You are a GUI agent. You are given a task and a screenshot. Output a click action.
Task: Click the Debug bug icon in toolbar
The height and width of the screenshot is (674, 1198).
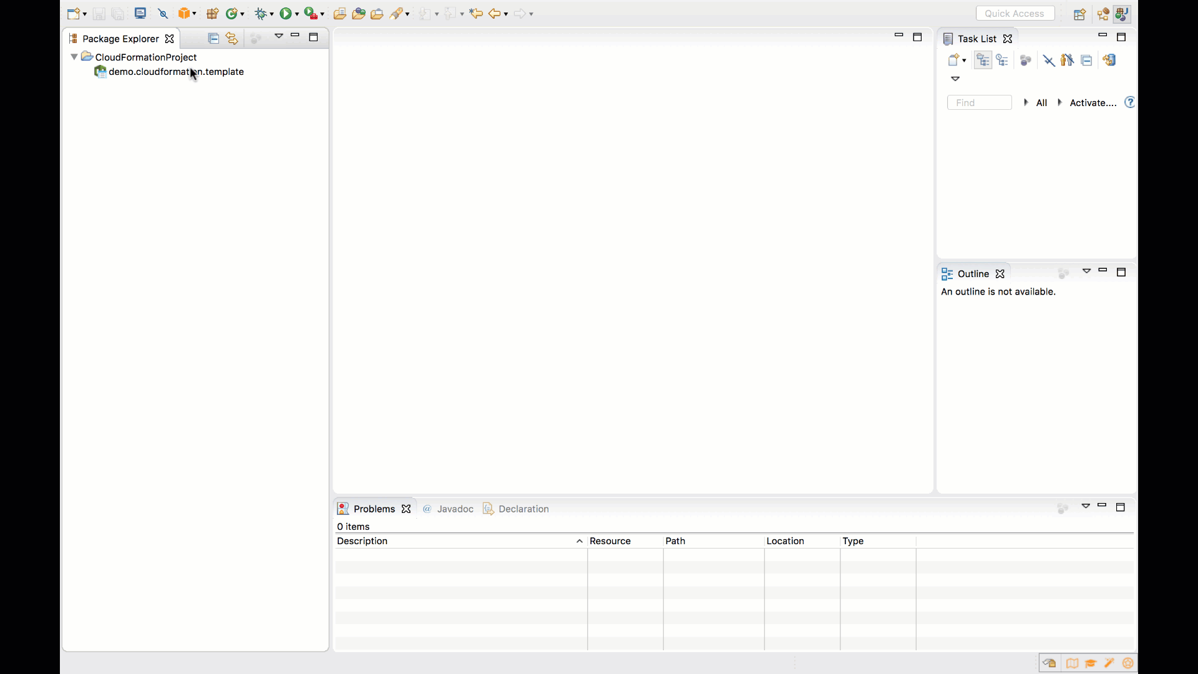point(261,14)
